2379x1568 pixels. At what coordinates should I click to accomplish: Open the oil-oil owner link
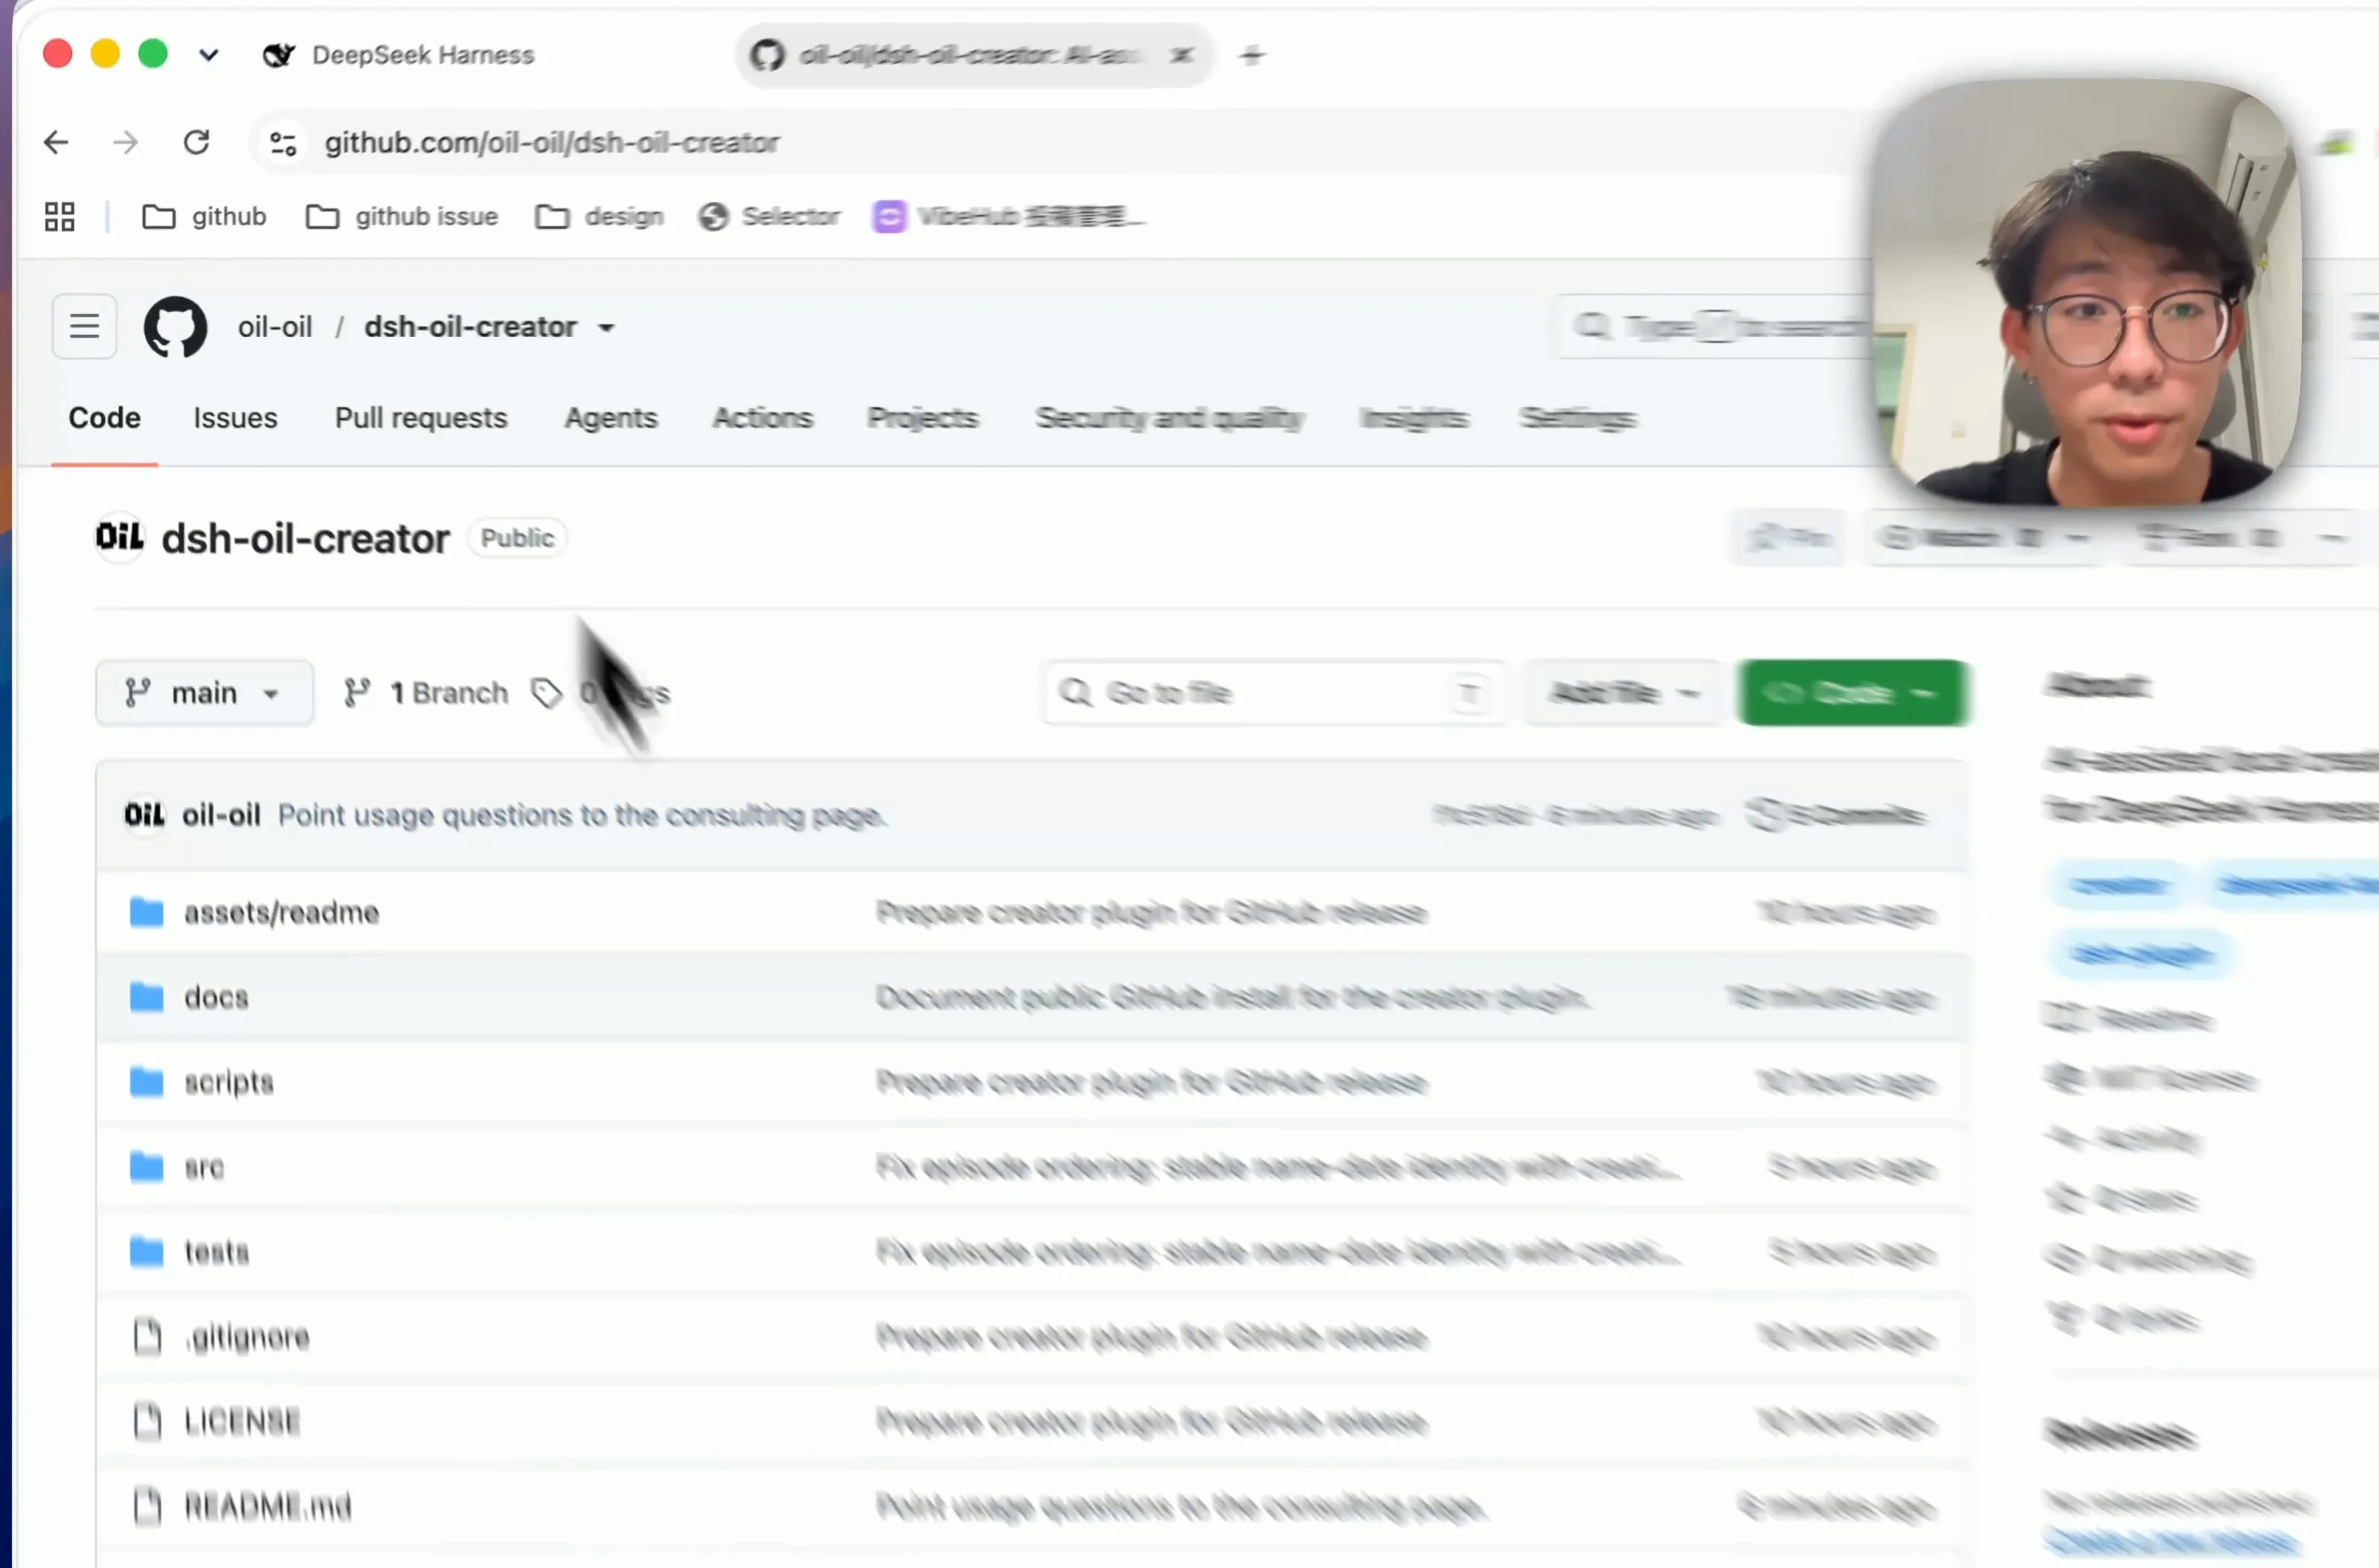(x=275, y=327)
